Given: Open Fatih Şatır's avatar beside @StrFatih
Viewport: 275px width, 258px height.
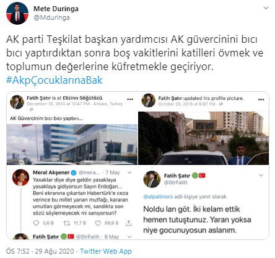Looking at the screenshot, I should point(152,179).
